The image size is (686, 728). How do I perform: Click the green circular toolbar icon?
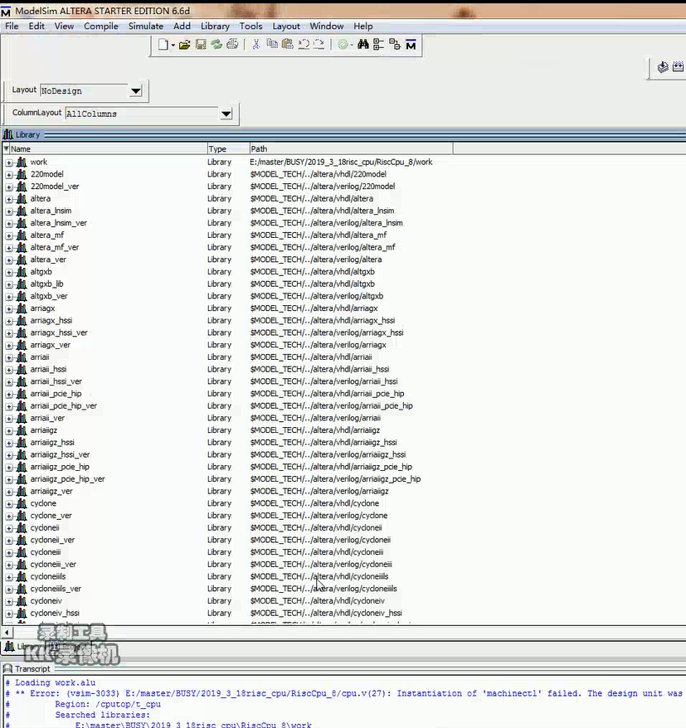(343, 45)
